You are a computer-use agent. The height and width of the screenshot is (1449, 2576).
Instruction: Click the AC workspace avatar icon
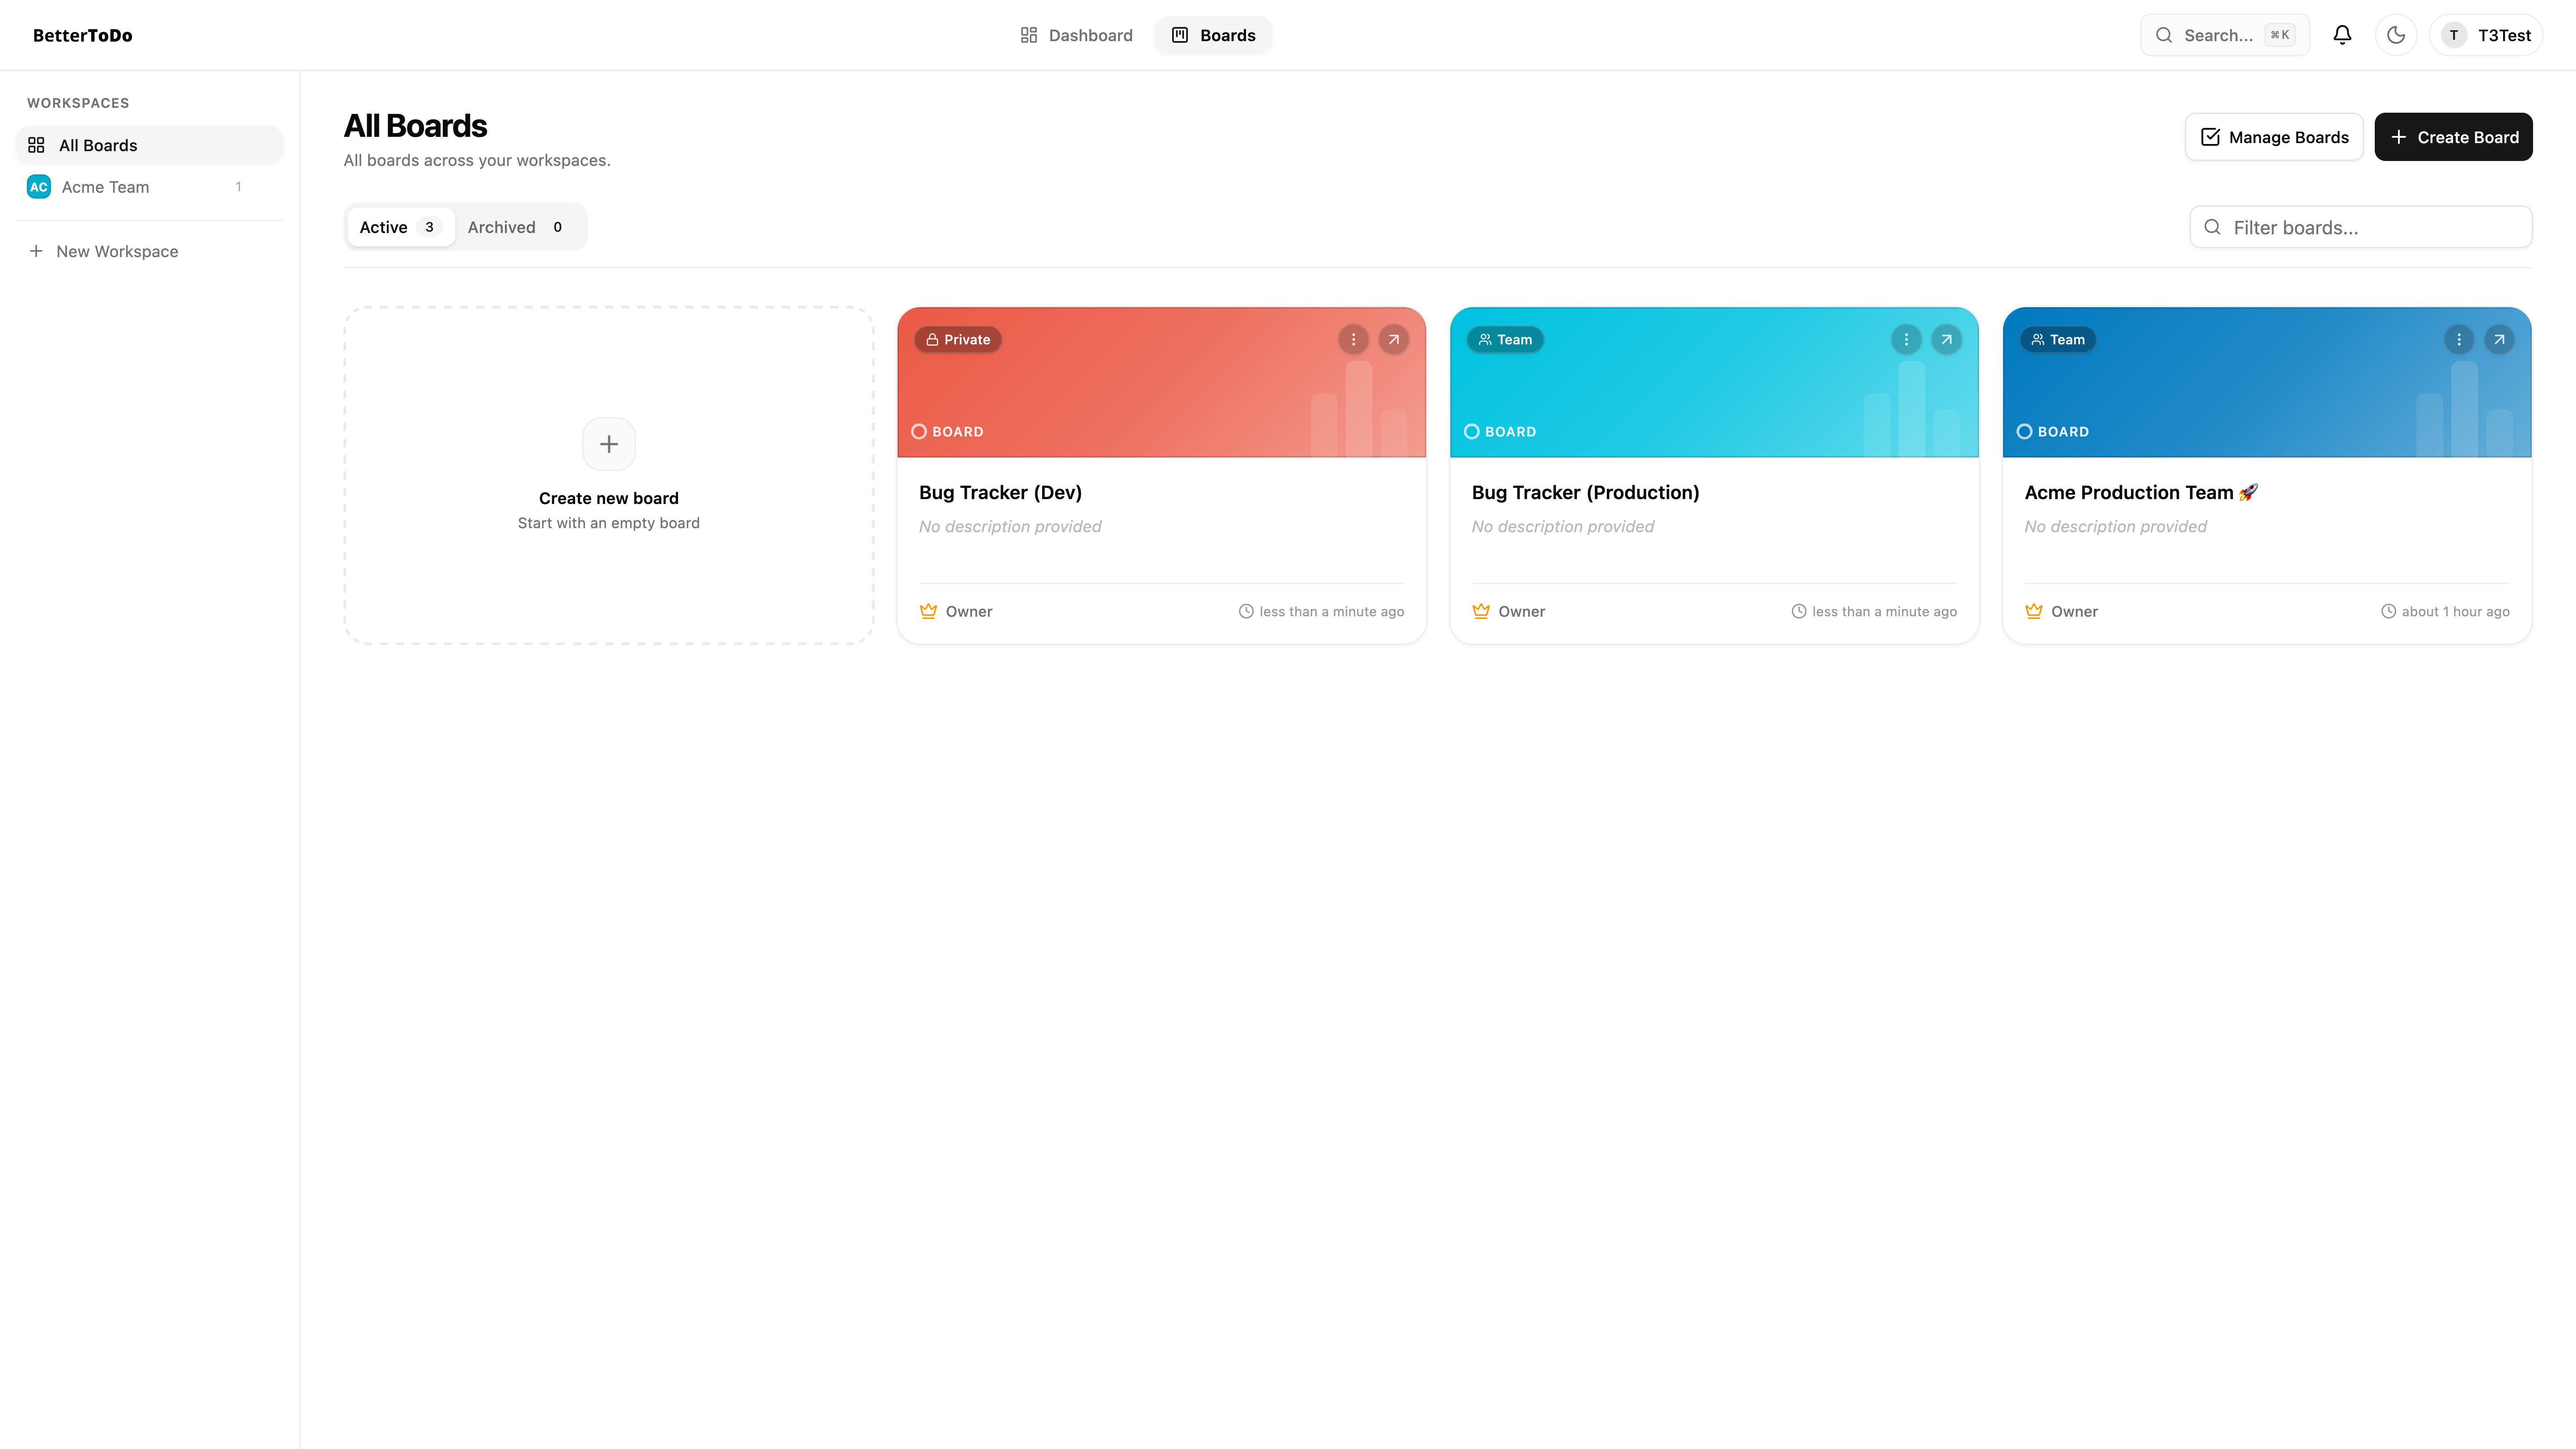coord(39,187)
